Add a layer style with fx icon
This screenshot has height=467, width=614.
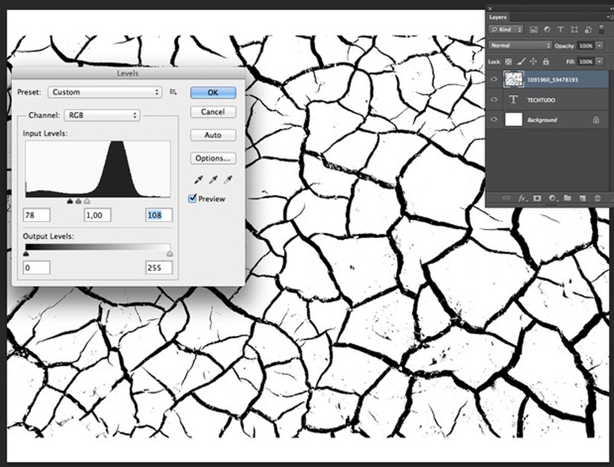(522, 198)
